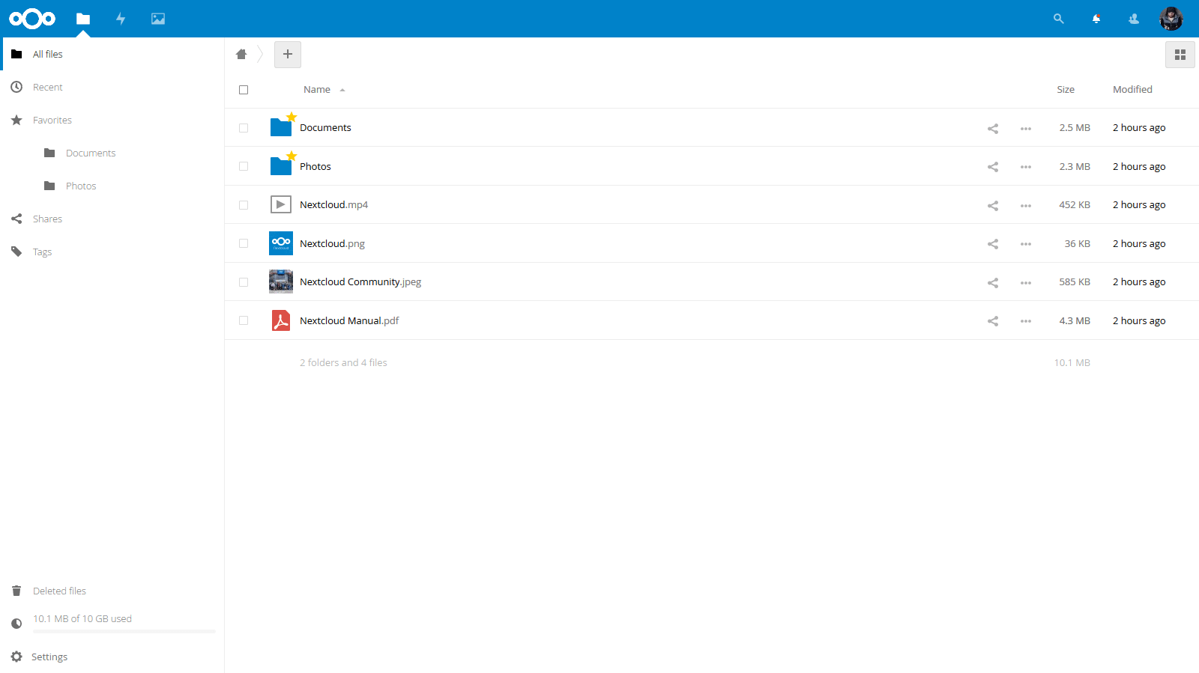Click the Nextcloud.png thumbnail

(281, 243)
